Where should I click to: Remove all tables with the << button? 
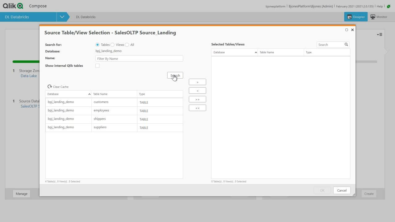click(x=197, y=108)
